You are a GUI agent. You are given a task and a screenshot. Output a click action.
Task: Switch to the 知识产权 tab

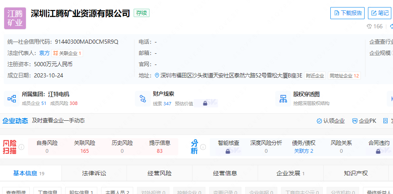click(356, 173)
